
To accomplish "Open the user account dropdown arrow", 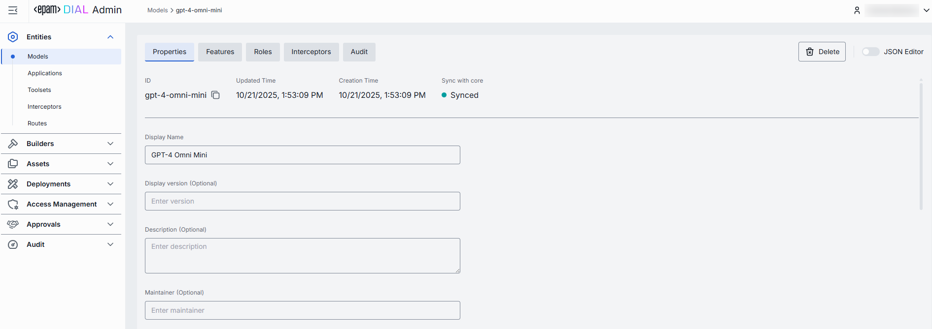I will pyautogui.click(x=926, y=10).
